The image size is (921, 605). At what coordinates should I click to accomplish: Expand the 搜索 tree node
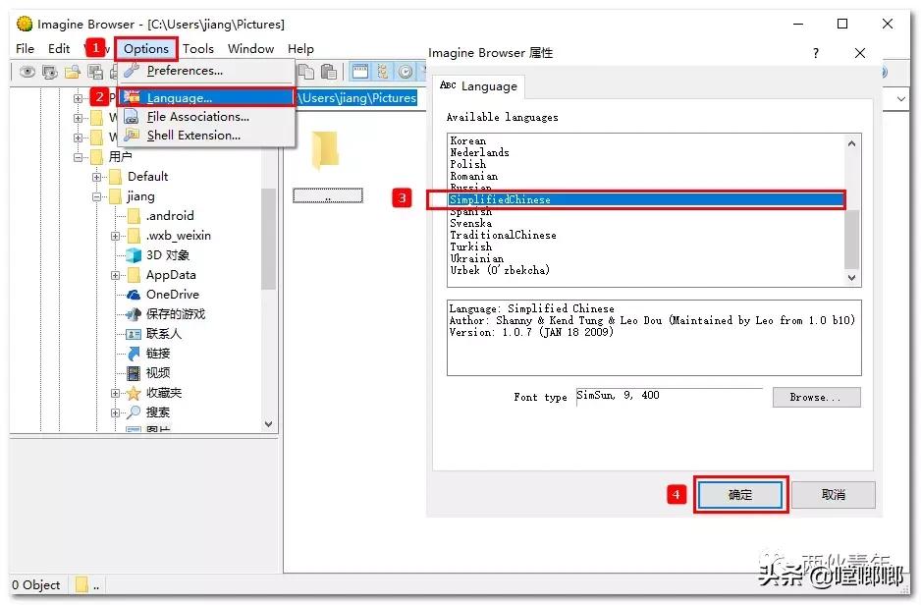tap(115, 412)
